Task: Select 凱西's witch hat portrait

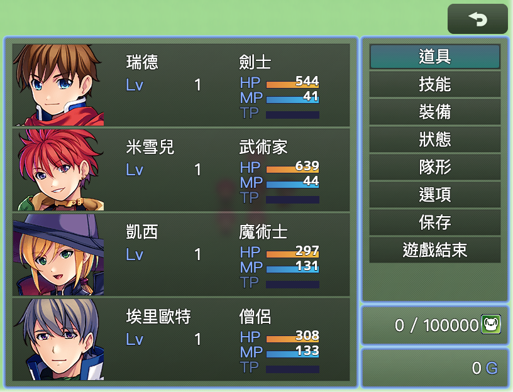Action: point(58,254)
